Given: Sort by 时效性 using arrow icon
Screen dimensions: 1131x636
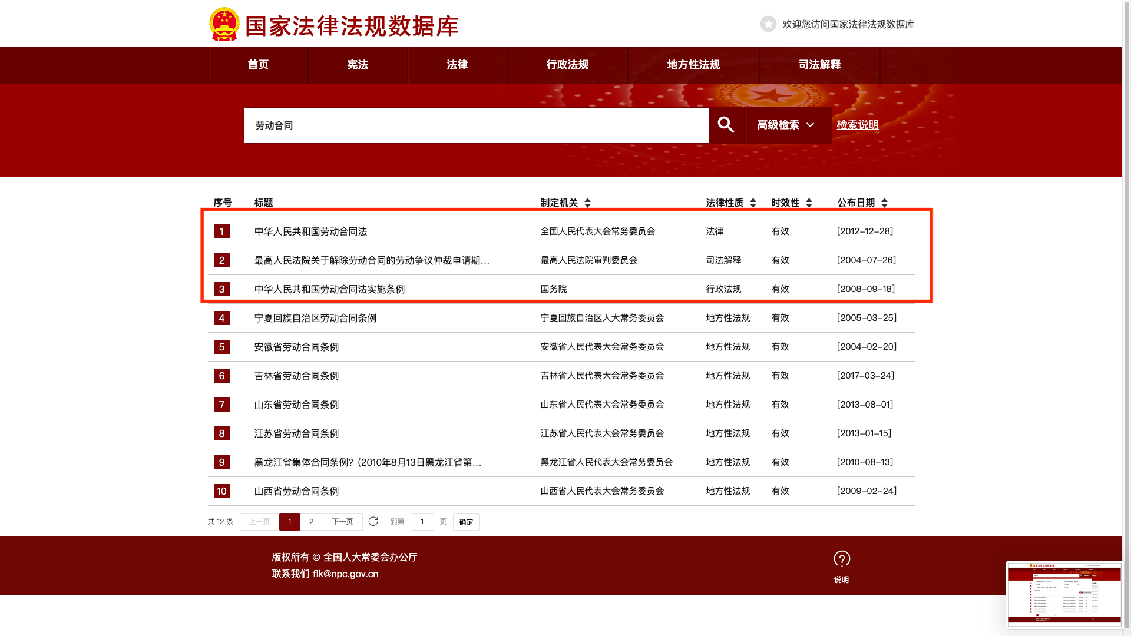Looking at the screenshot, I should (809, 203).
